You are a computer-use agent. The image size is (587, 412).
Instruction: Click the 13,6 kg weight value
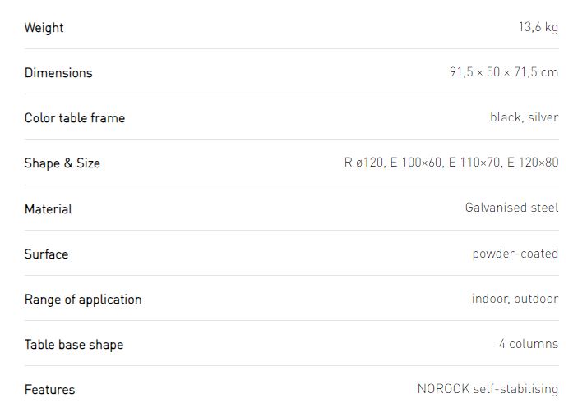click(538, 27)
